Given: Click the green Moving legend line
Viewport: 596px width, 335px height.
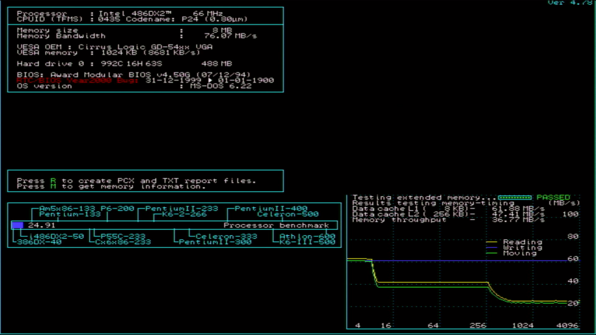Looking at the screenshot, I should (492, 253).
